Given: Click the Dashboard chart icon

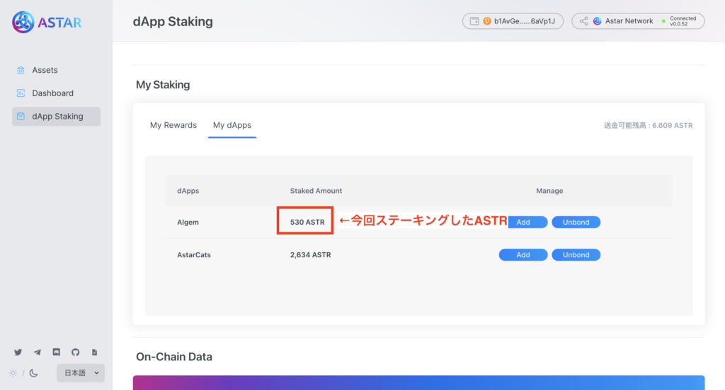Looking at the screenshot, I should 21,93.
